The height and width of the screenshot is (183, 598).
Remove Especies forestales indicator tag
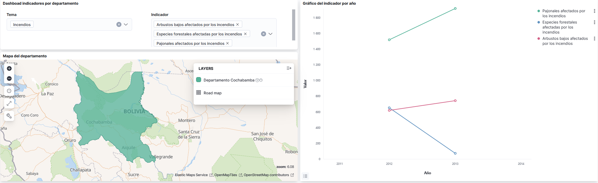245,34
